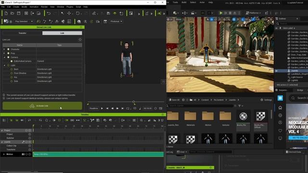Expand the Prop row in Link List
The width and height of the screenshot is (308, 173).
pos(4,53)
